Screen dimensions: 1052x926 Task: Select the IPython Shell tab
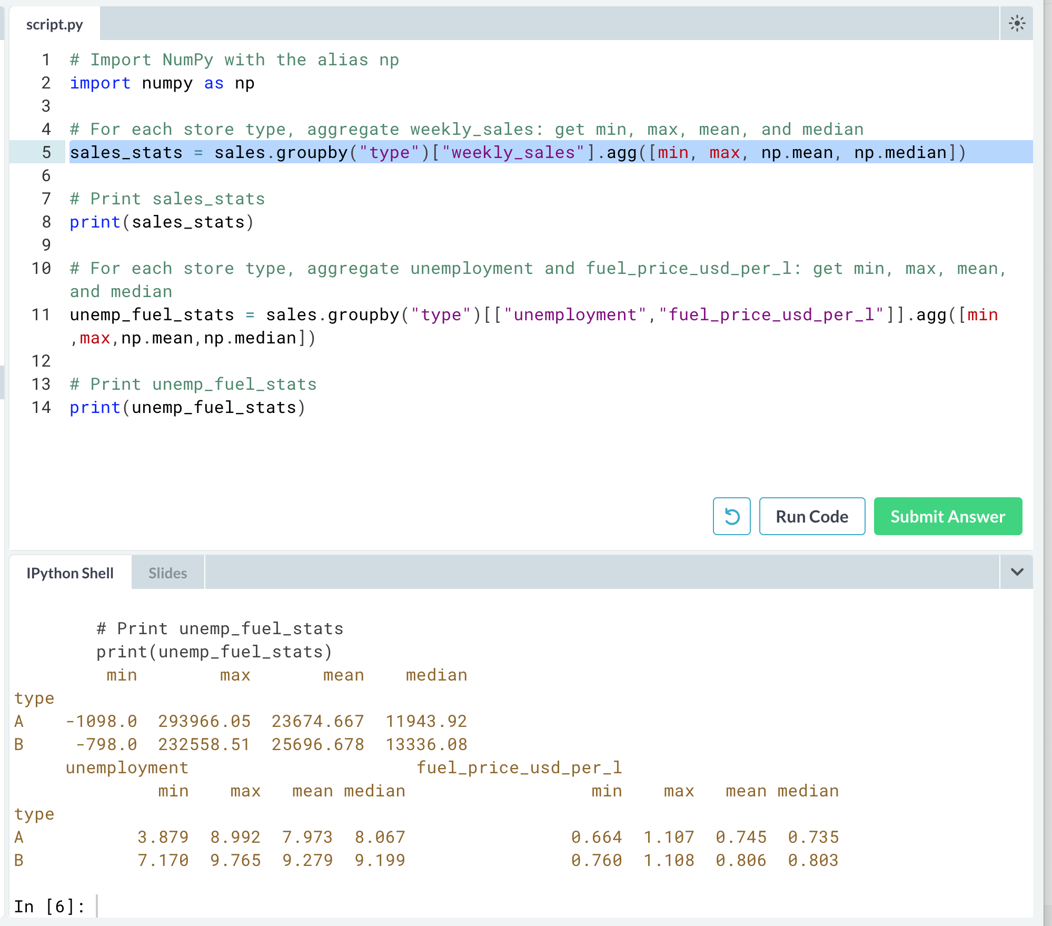click(70, 573)
